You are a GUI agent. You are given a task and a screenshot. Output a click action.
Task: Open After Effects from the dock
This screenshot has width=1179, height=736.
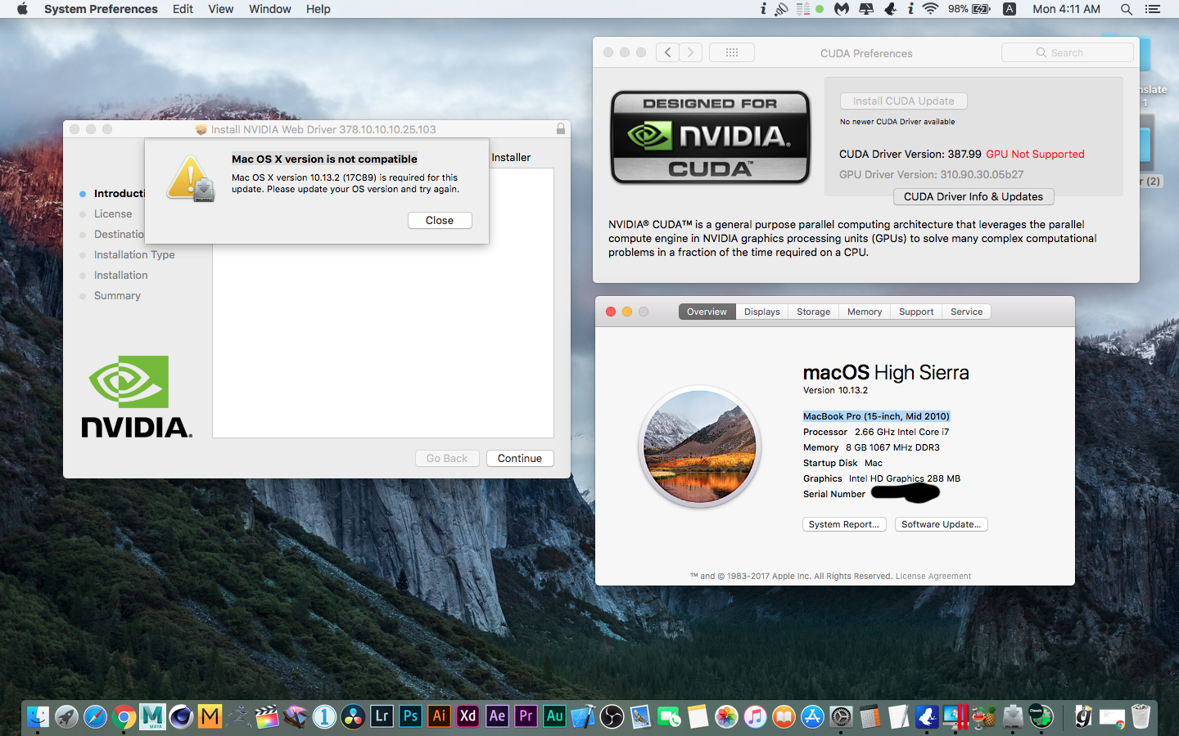pyautogui.click(x=497, y=717)
